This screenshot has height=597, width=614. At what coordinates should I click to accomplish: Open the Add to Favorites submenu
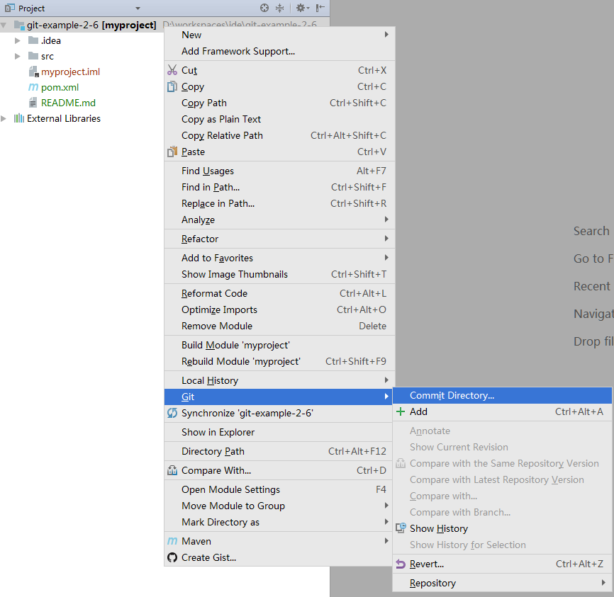tap(279, 258)
